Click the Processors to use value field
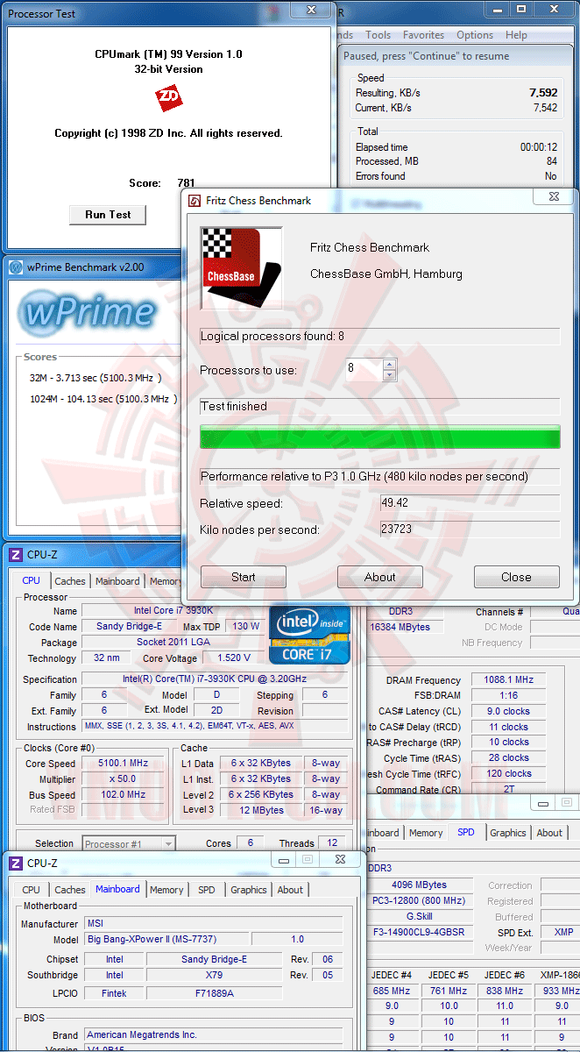The height and width of the screenshot is (1052, 580). pos(363,369)
